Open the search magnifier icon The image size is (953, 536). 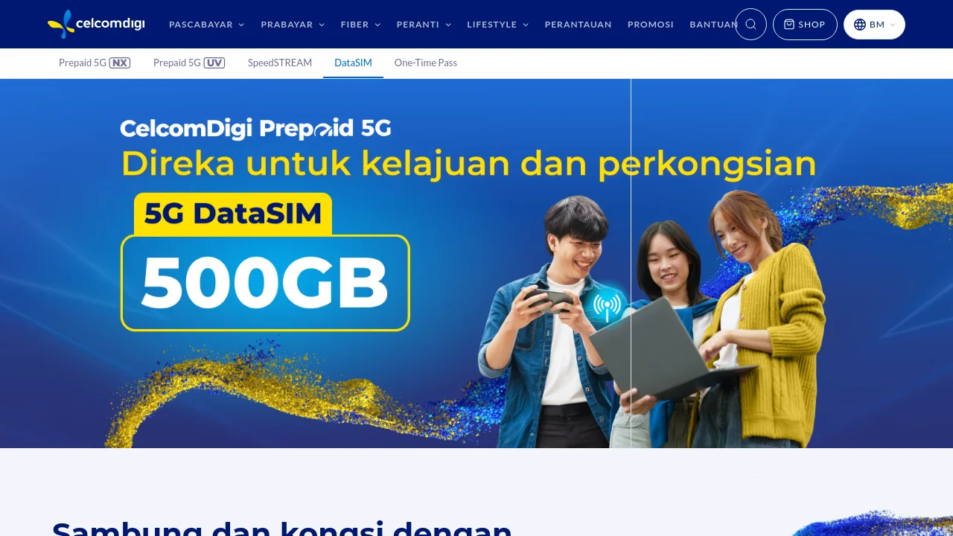[x=750, y=25]
